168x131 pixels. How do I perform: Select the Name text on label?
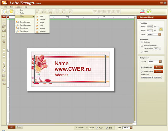[61, 63]
